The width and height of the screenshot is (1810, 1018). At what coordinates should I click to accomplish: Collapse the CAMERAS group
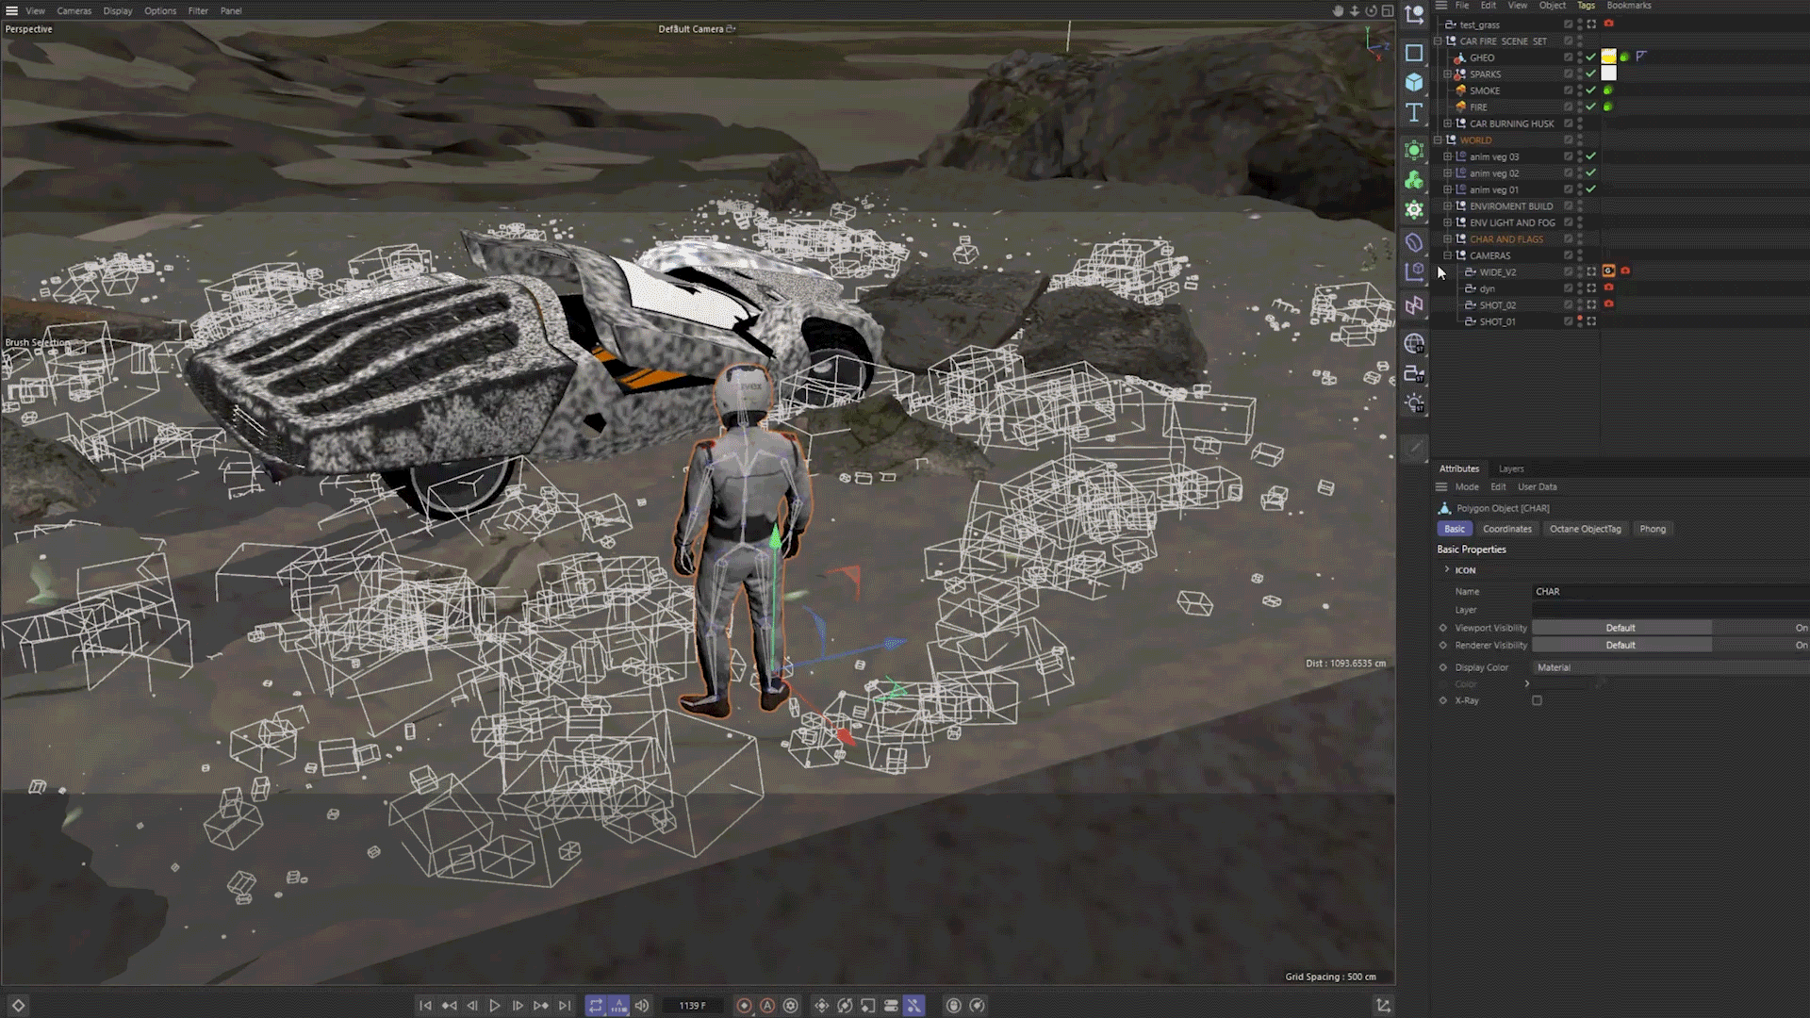[1448, 255]
